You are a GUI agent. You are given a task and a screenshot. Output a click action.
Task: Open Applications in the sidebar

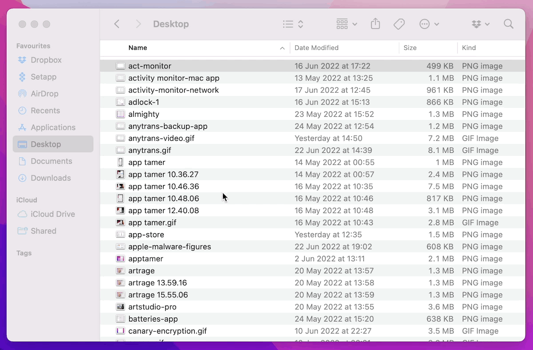(x=53, y=127)
